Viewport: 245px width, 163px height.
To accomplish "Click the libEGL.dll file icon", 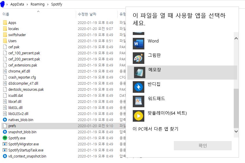I will (5, 108).
